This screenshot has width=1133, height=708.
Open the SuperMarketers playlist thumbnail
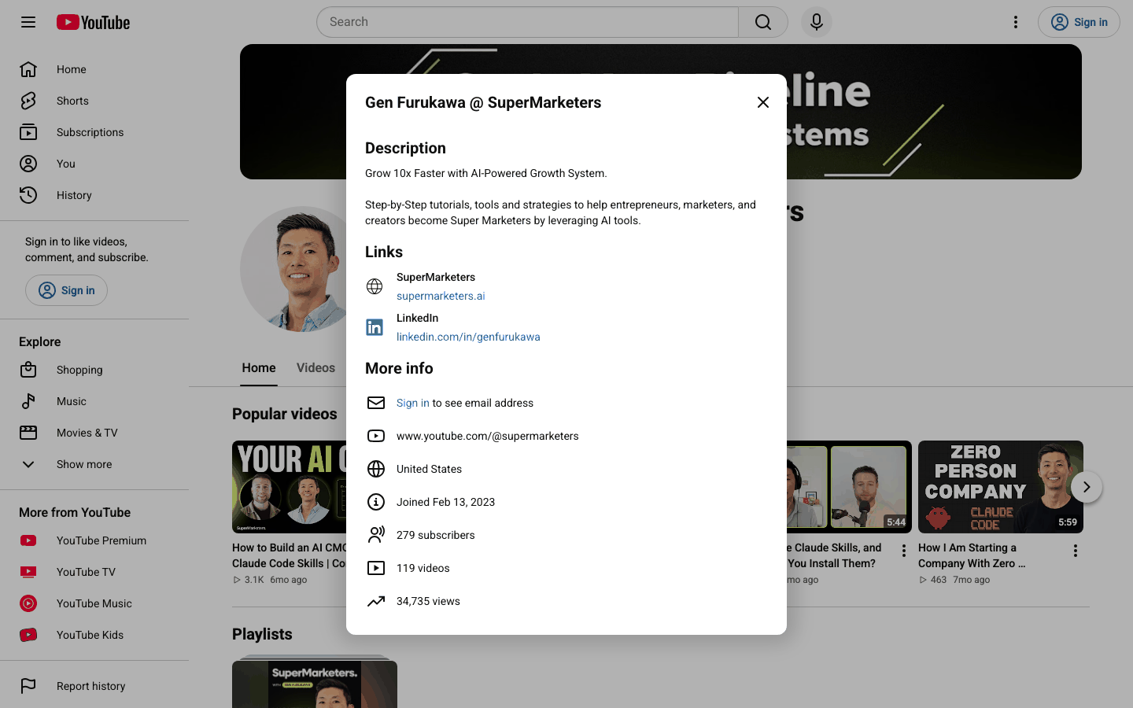(x=315, y=684)
